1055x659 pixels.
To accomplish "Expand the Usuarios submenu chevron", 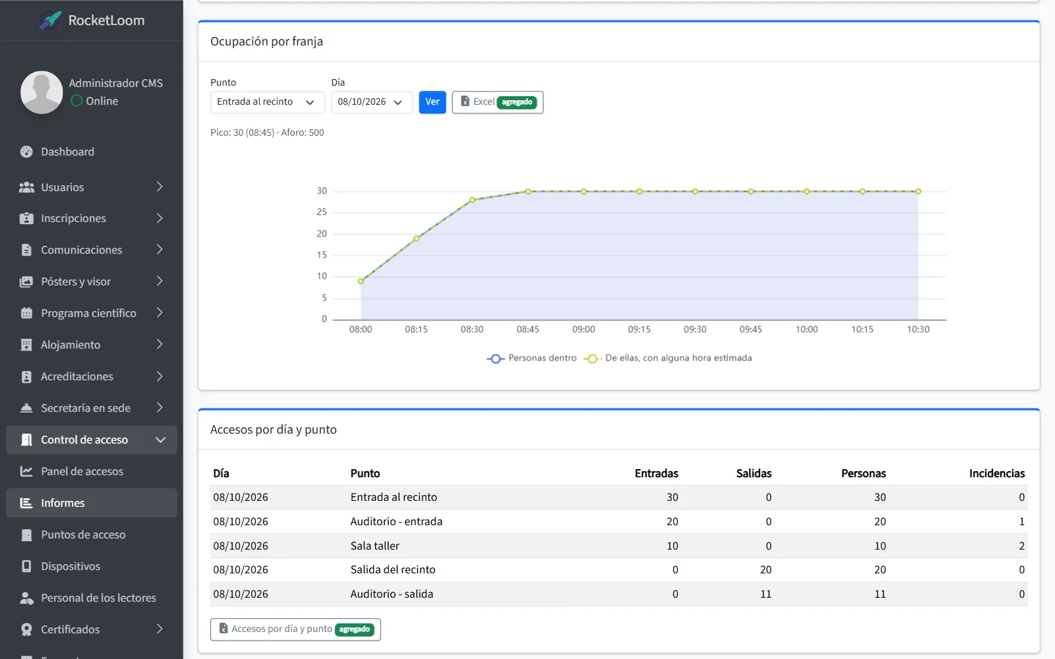I will (x=160, y=187).
